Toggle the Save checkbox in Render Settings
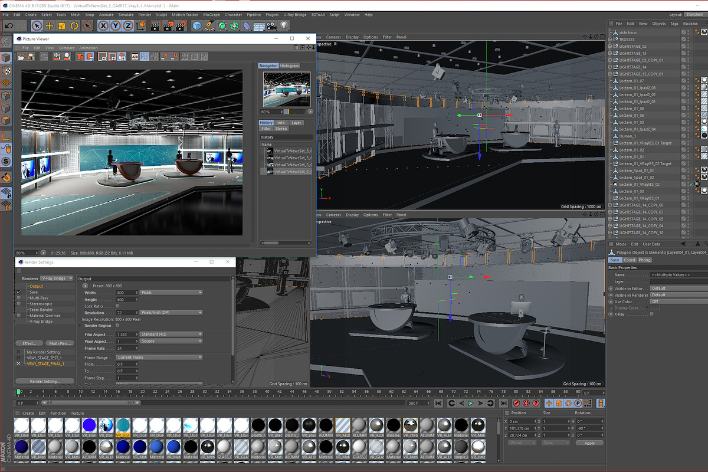Screen dimensions: 708x472 18,292
